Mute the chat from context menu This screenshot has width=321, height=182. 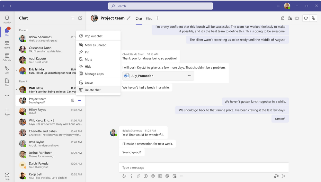click(x=88, y=60)
